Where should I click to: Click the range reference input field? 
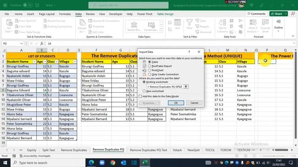[x=165, y=87]
